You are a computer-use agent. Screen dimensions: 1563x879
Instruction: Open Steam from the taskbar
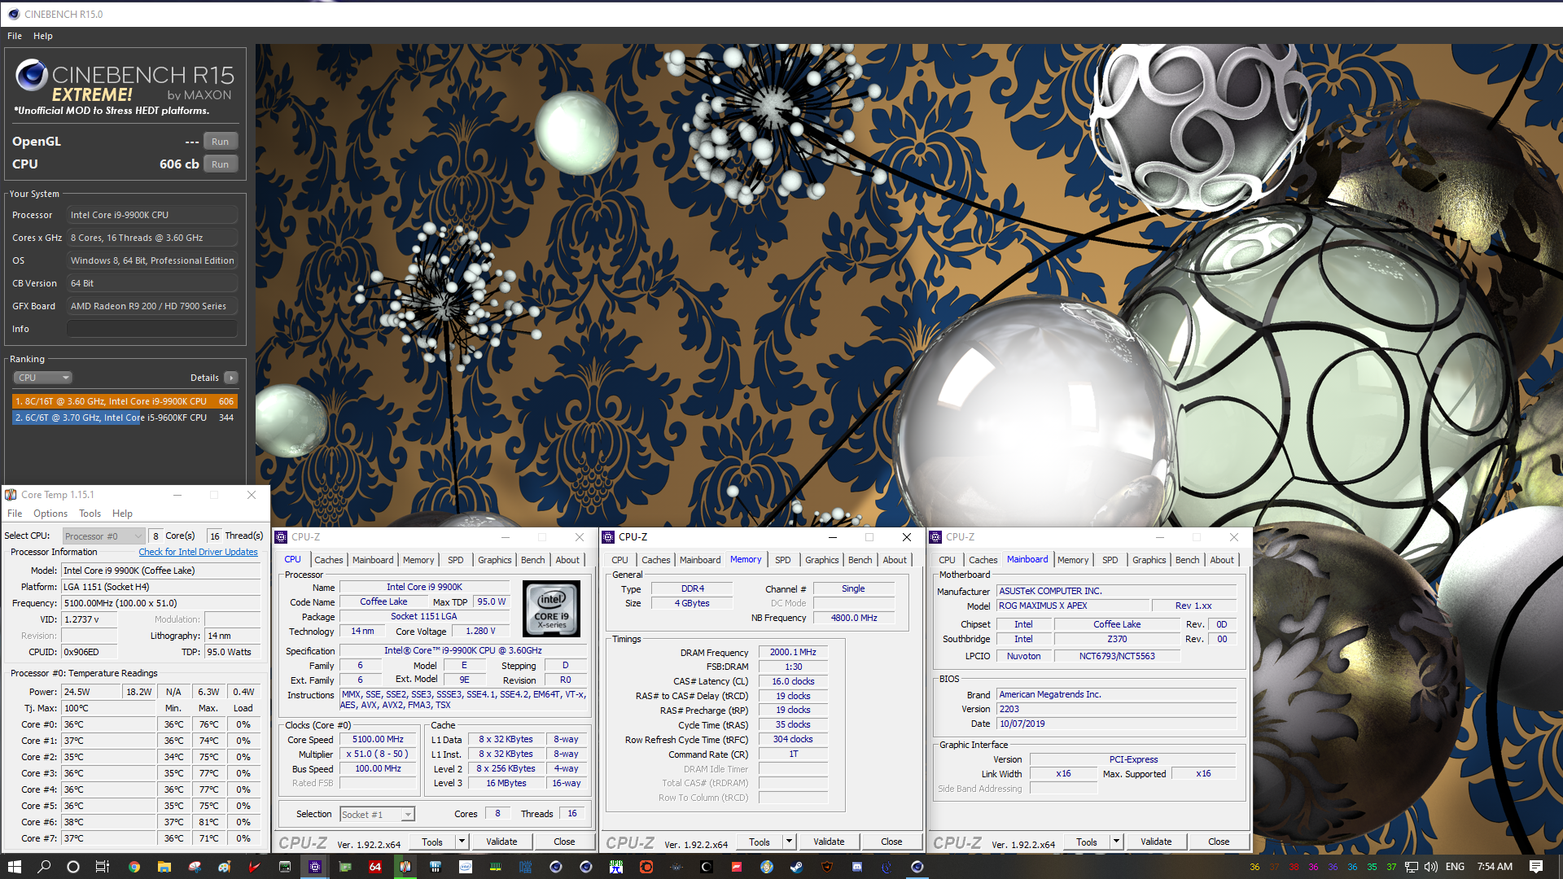point(796,867)
